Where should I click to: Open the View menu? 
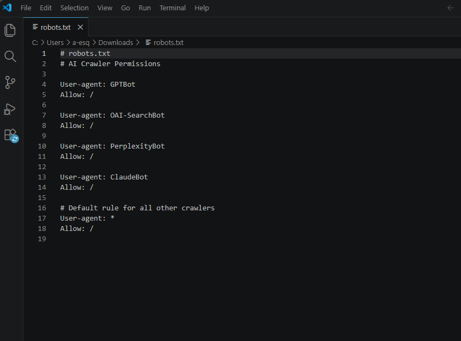[x=105, y=8]
